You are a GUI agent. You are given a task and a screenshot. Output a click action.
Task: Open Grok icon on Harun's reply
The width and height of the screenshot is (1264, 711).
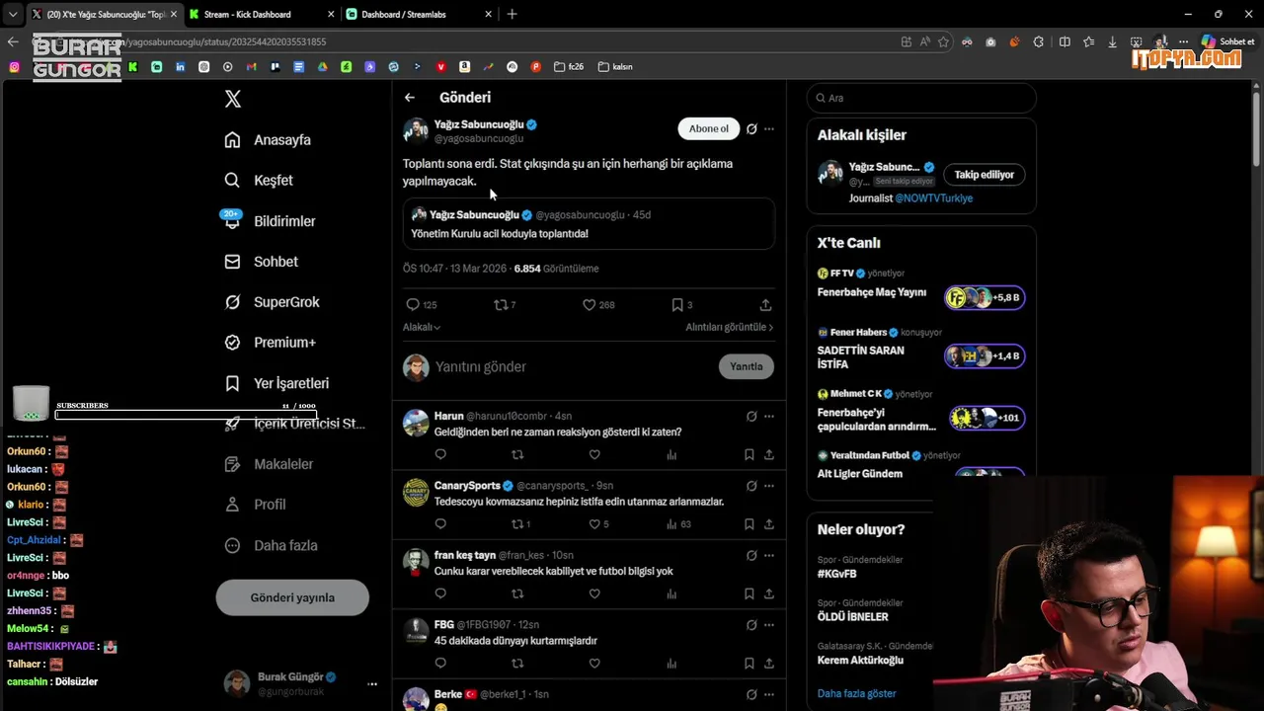tap(751, 417)
